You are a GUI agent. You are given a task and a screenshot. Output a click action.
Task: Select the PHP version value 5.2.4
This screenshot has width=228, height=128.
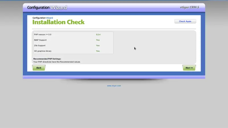98,34
